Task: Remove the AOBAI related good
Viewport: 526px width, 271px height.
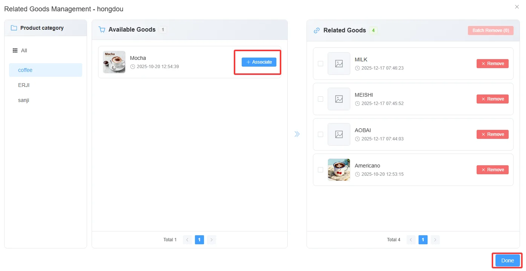Action: coord(492,134)
